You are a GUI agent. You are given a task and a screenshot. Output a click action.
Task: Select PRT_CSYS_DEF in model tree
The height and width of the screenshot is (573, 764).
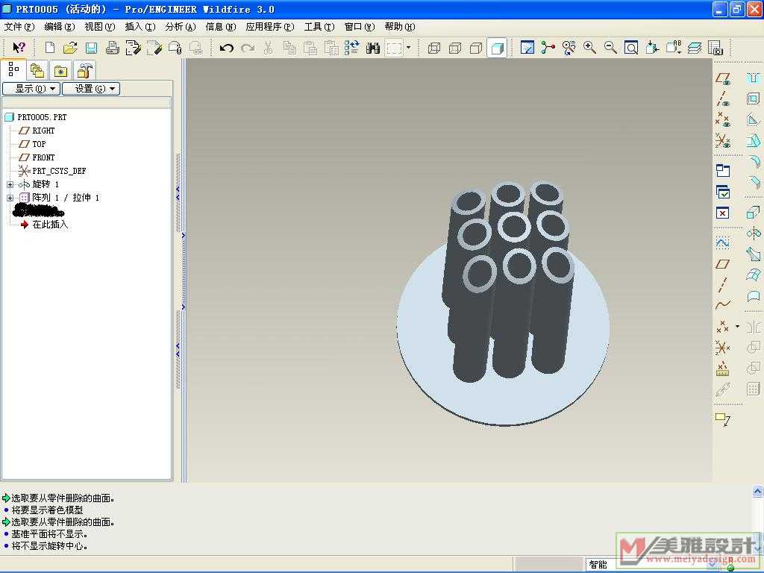pyautogui.click(x=52, y=171)
